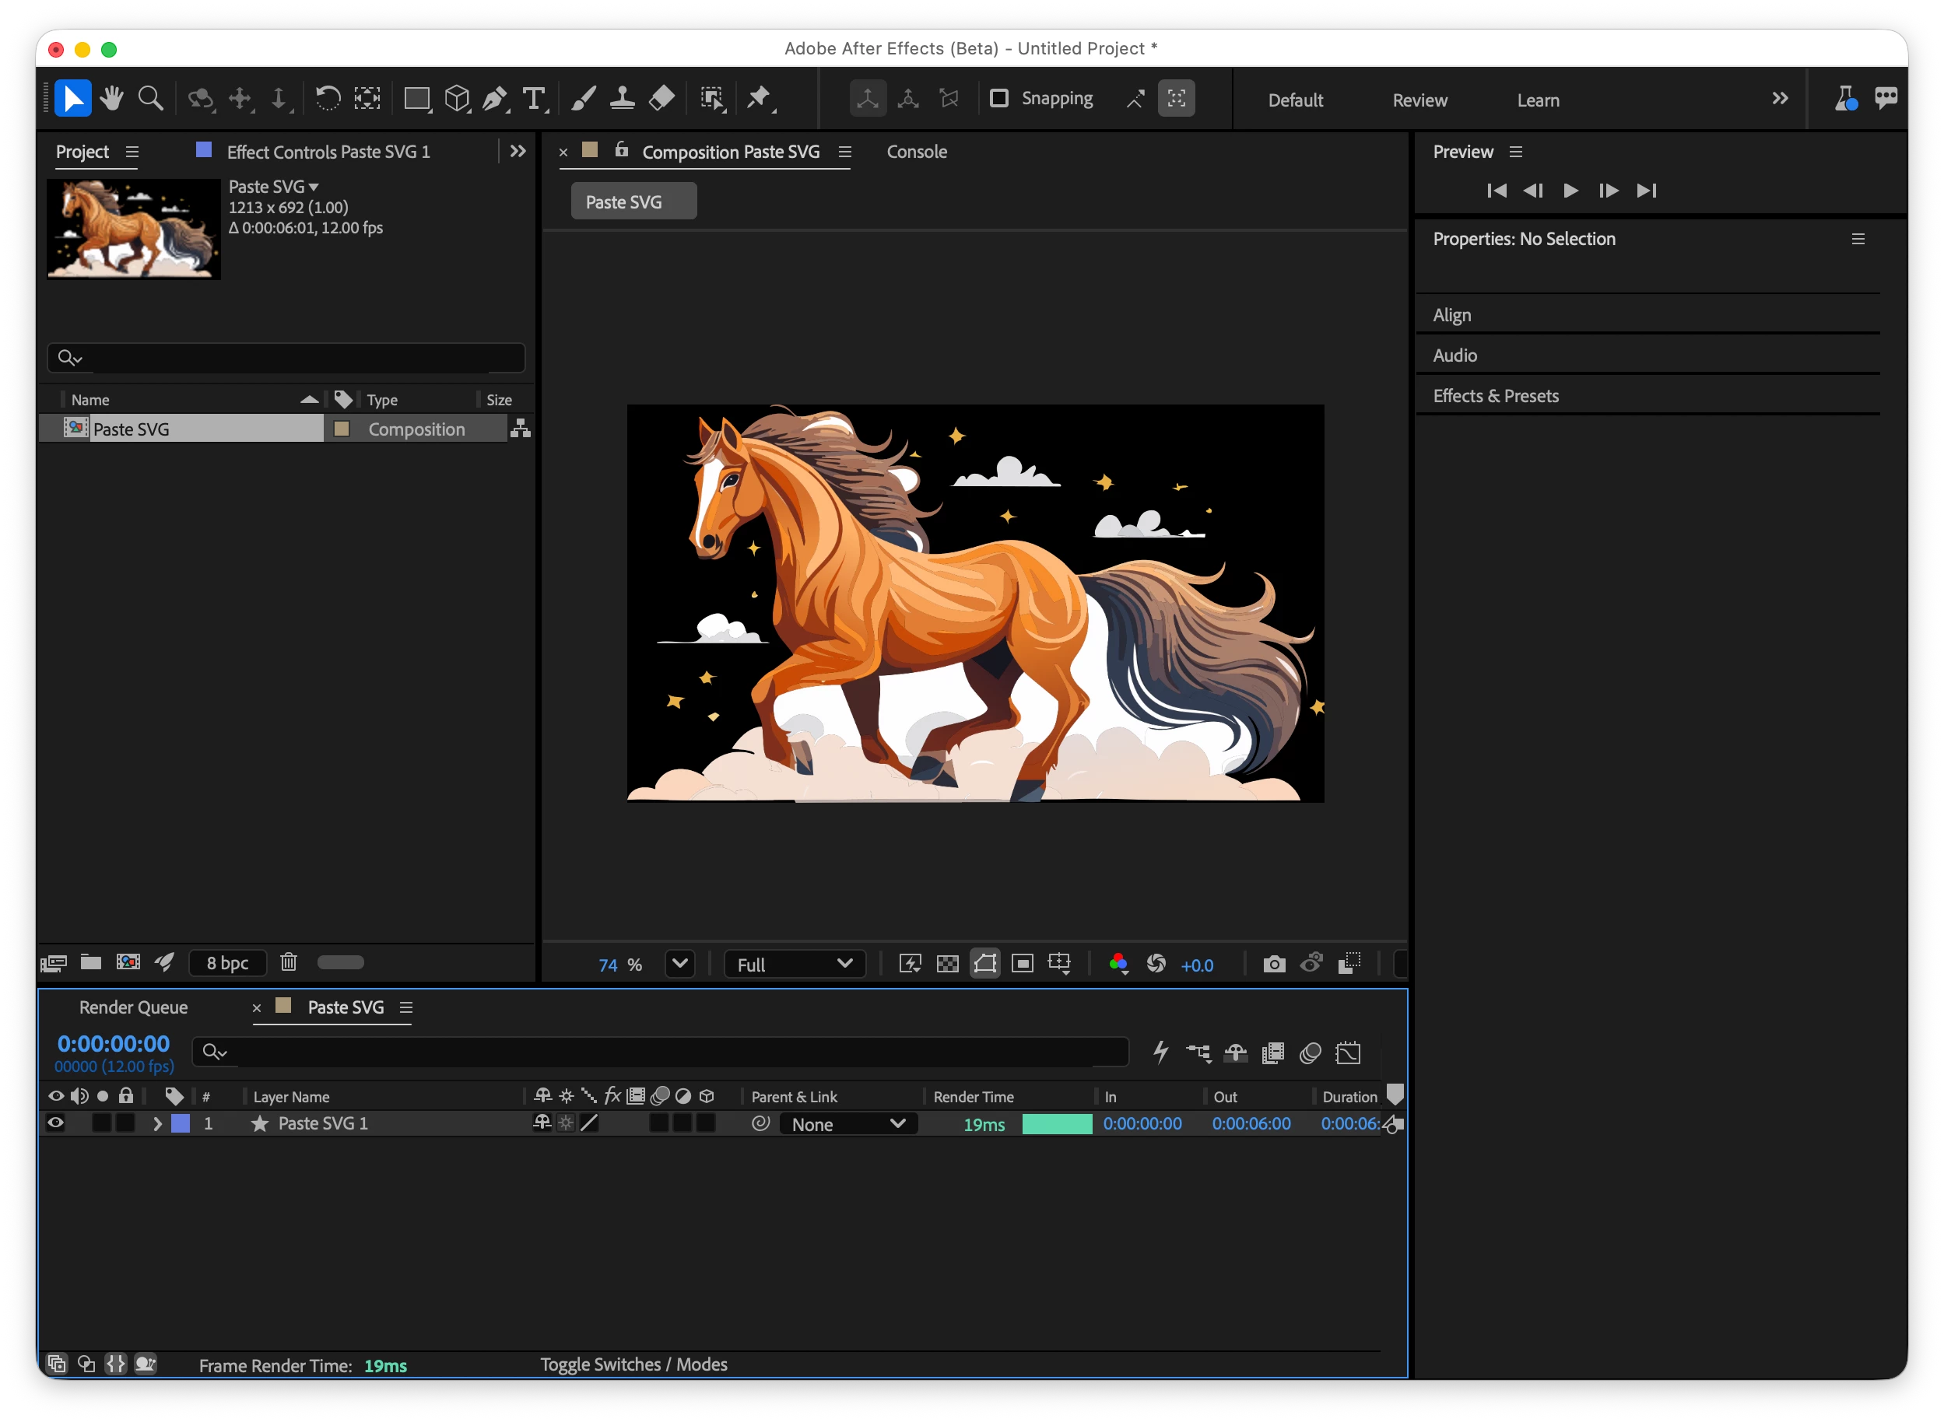The height and width of the screenshot is (1422, 1944).
Task: Pick the Type text tool
Action: point(534,98)
